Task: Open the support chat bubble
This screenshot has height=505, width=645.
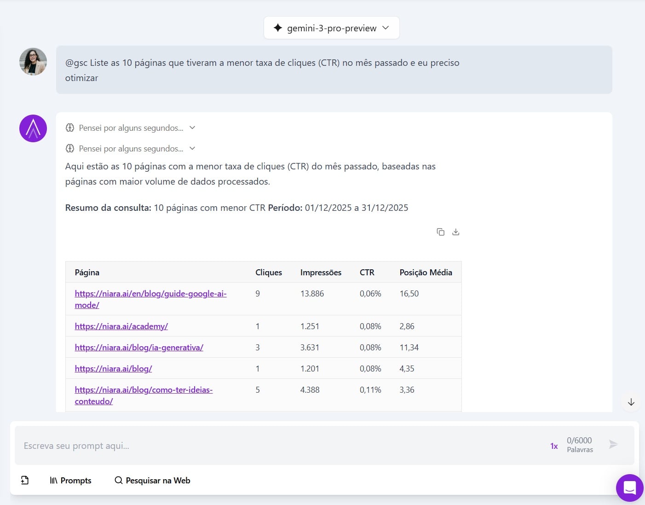Action: coord(629,488)
